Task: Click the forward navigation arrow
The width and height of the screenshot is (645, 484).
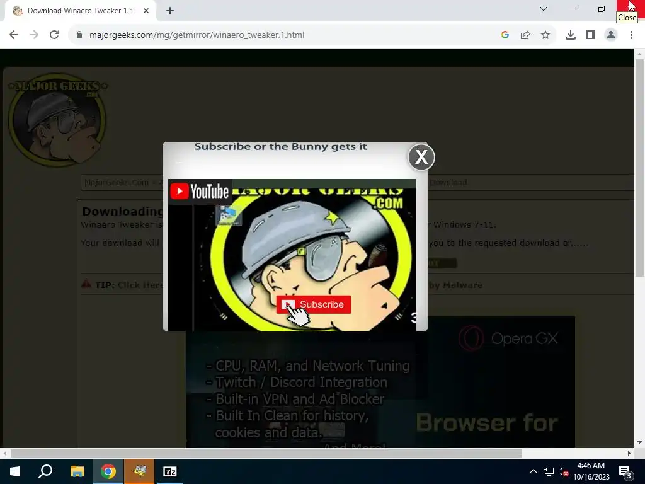Action: (34, 35)
